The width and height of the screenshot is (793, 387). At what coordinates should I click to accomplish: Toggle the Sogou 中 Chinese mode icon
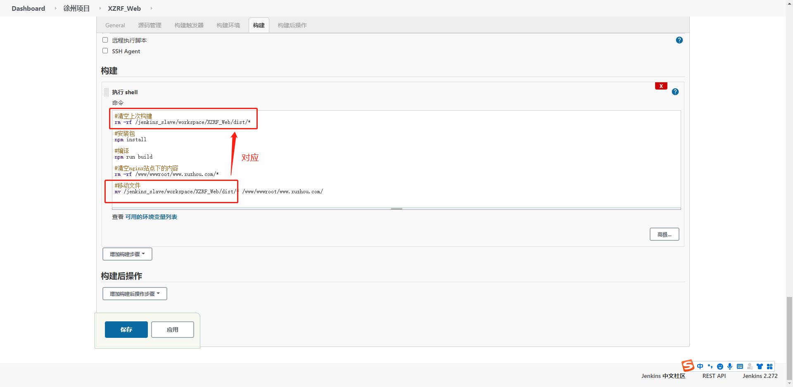point(700,366)
